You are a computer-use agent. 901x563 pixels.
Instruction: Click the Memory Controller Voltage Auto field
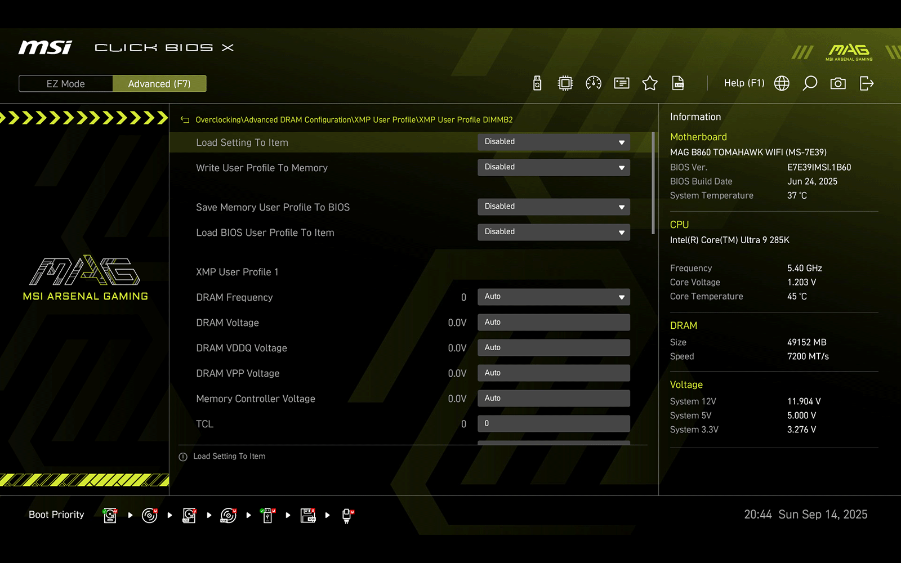click(554, 398)
